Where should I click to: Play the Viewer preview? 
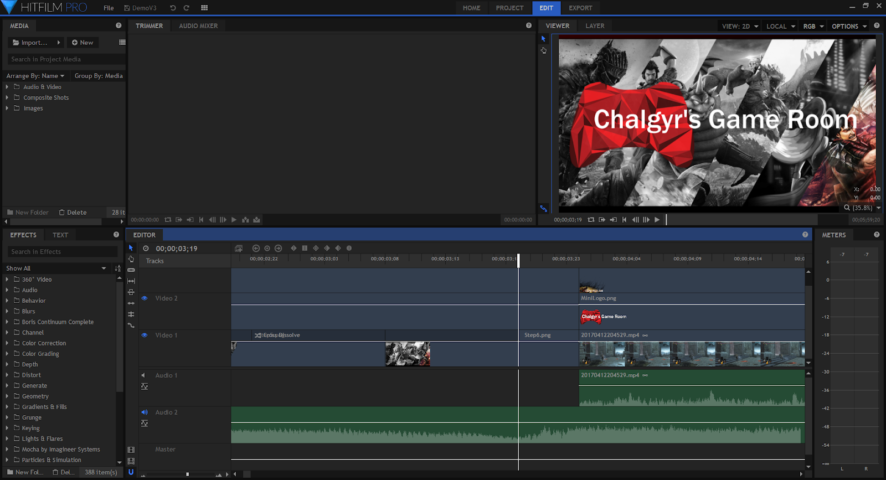(657, 220)
